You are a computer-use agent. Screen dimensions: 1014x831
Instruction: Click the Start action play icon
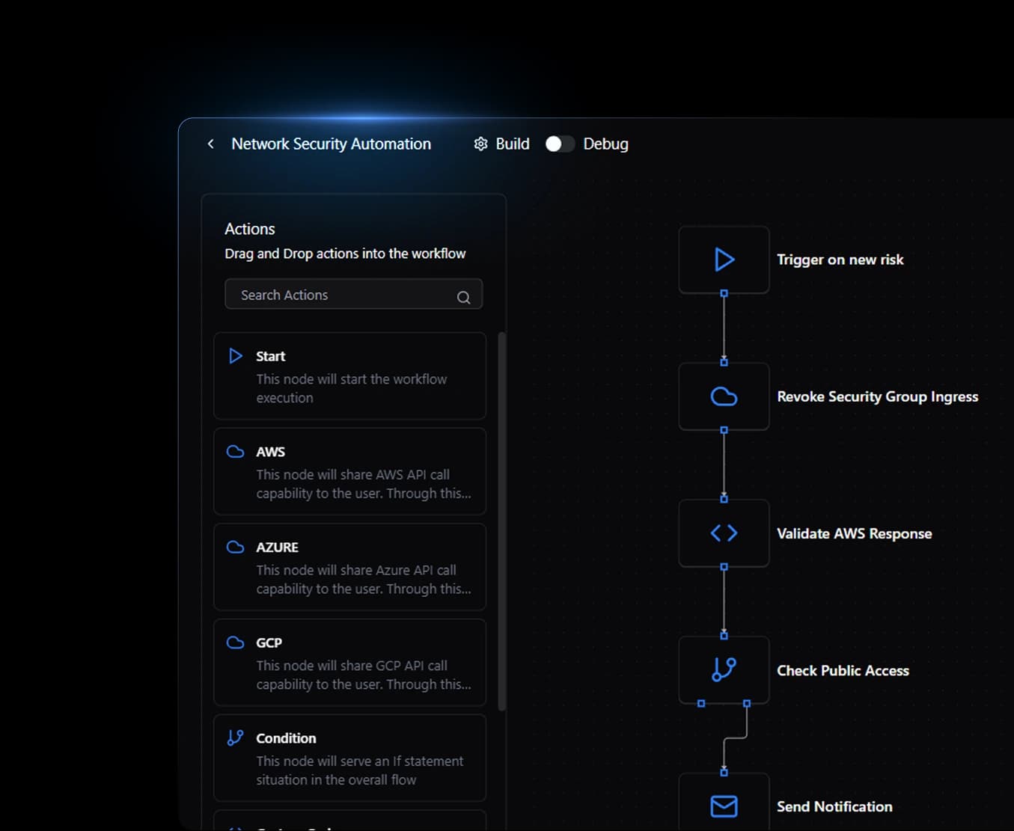[236, 356]
